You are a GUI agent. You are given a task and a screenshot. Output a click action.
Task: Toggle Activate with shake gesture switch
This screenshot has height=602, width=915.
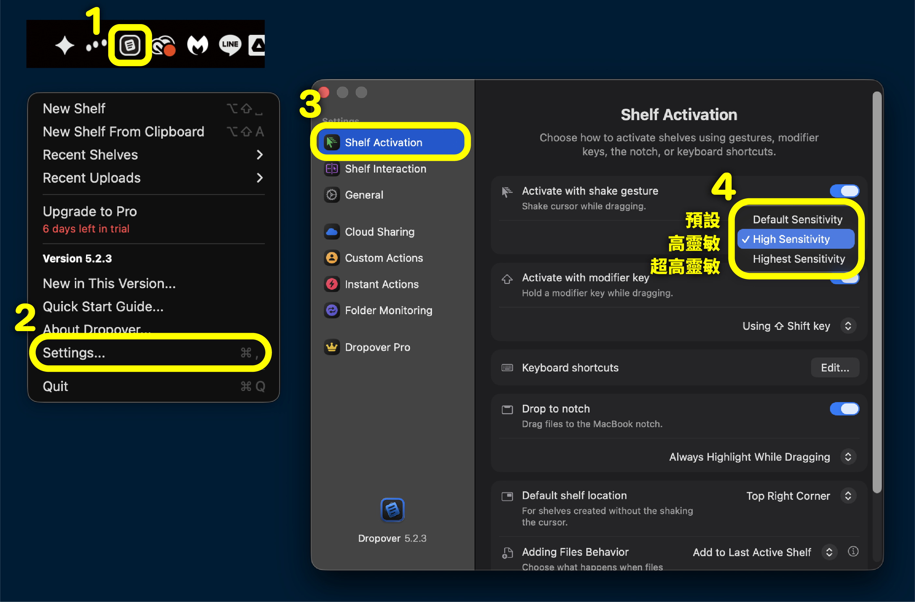tap(844, 191)
